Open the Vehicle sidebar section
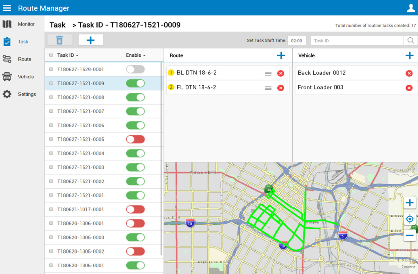418x274 pixels. [26, 77]
